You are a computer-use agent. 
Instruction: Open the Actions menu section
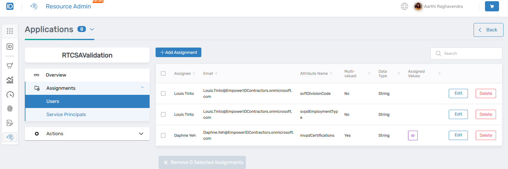(87, 134)
